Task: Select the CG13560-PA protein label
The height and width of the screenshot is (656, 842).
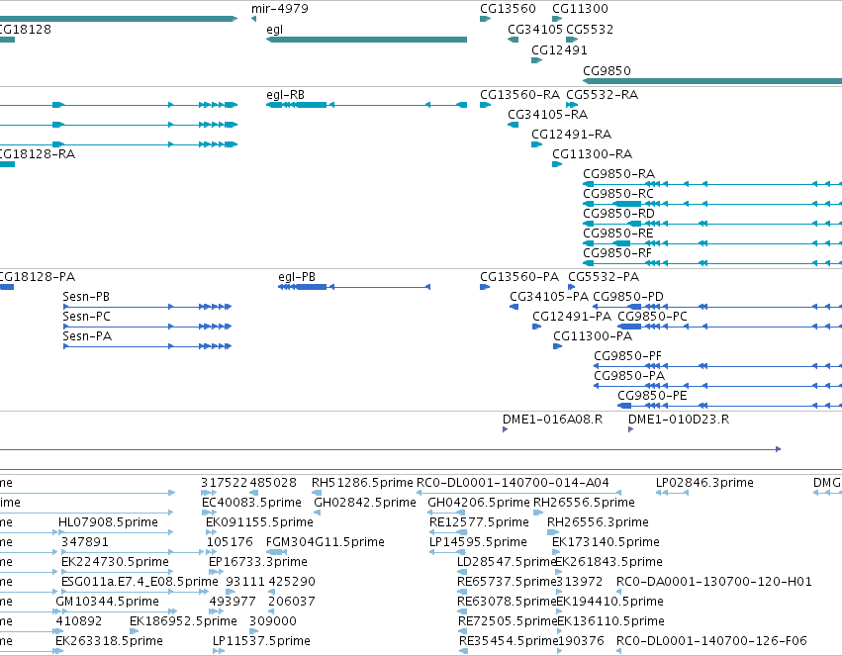Action: pos(519,276)
